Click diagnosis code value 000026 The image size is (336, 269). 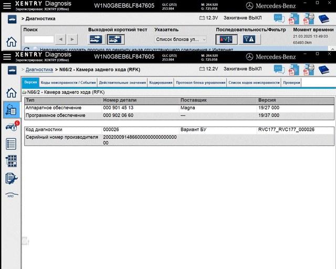(111, 130)
